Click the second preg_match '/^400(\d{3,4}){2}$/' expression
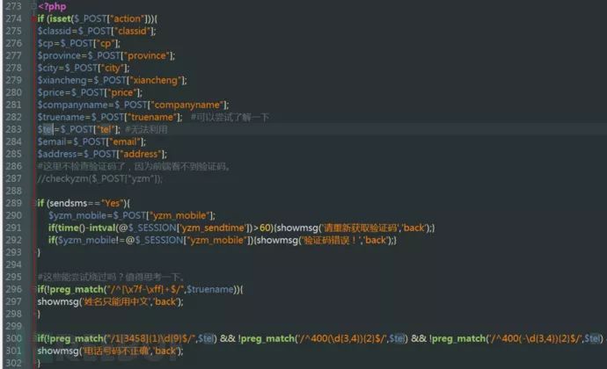The image size is (607, 369). pyautogui.click(x=323, y=339)
